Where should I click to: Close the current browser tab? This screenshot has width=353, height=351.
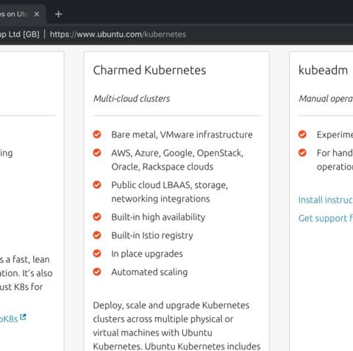pyautogui.click(x=37, y=14)
